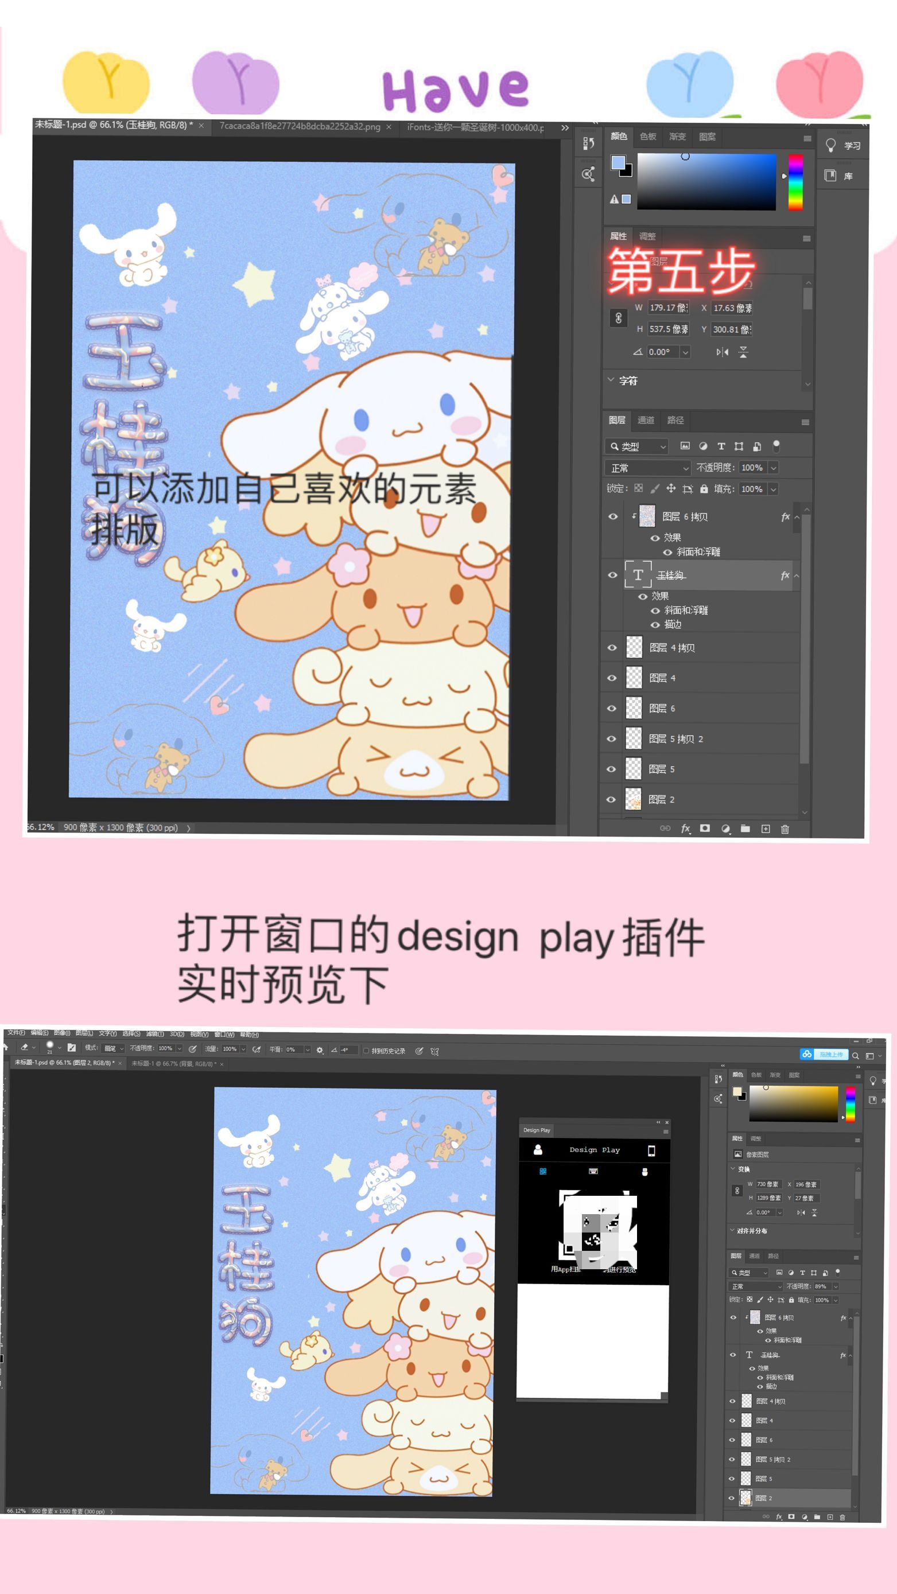Select QR code mode icon in Design Play
Screen dimensions: 897x1594
tap(543, 1171)
